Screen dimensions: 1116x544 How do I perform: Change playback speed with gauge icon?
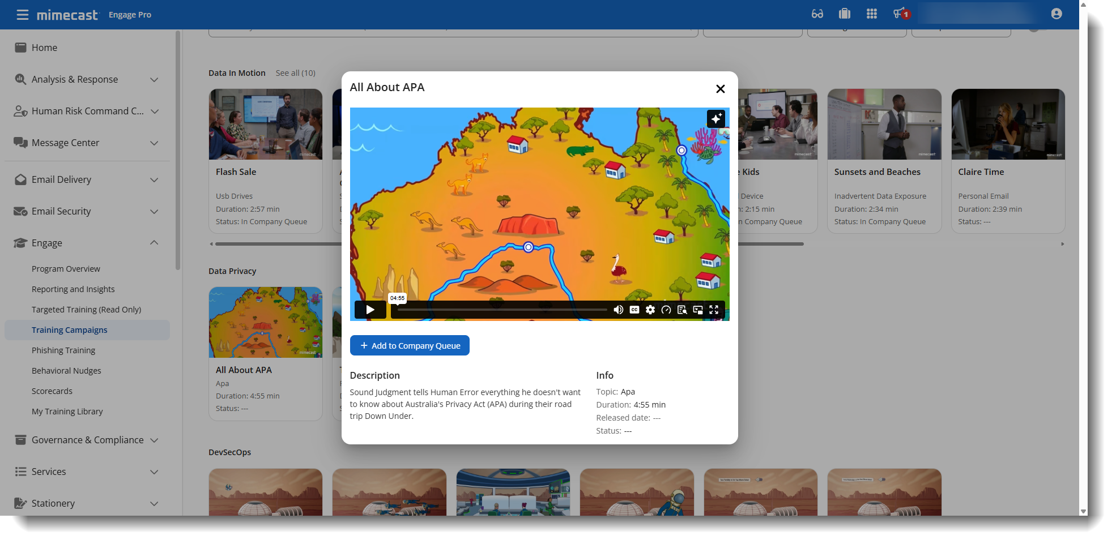click(666, 310)
